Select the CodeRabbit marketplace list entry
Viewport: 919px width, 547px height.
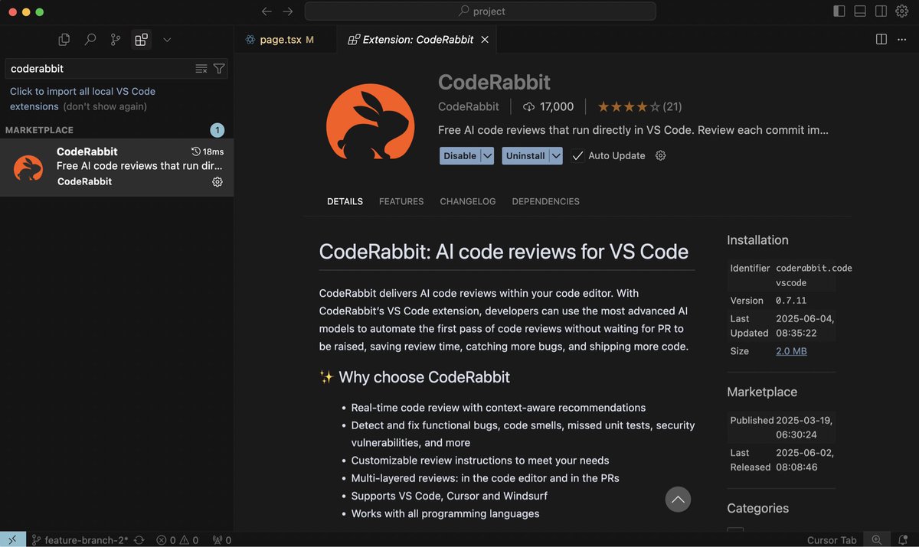point(116,167)
